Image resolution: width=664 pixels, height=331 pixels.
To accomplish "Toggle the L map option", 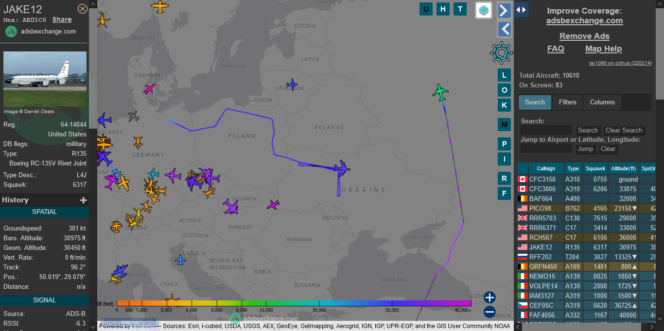I will [x=504, y=75].
